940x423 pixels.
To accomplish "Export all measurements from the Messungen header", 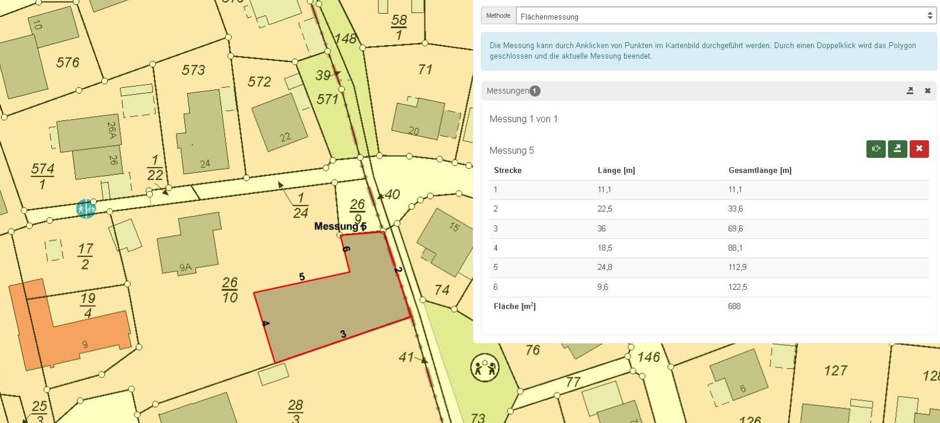I will point(910,91).
